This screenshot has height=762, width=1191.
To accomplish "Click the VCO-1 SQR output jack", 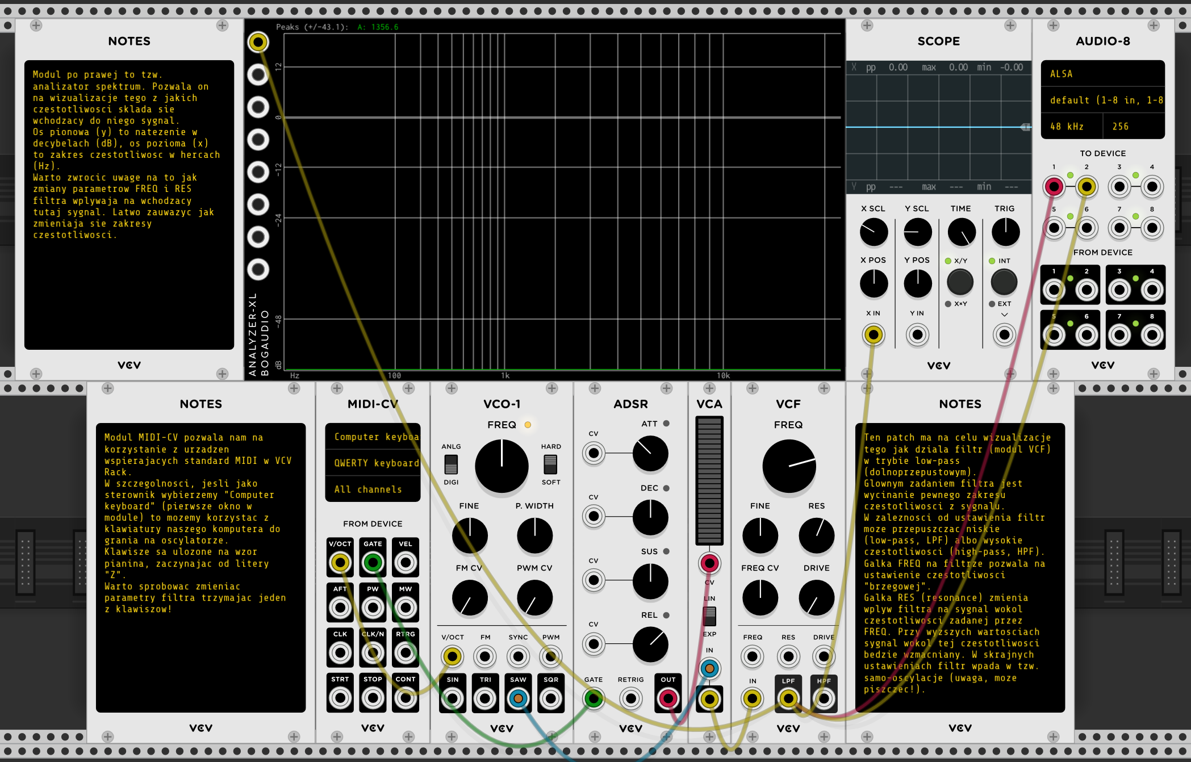I will coord(550,698).
